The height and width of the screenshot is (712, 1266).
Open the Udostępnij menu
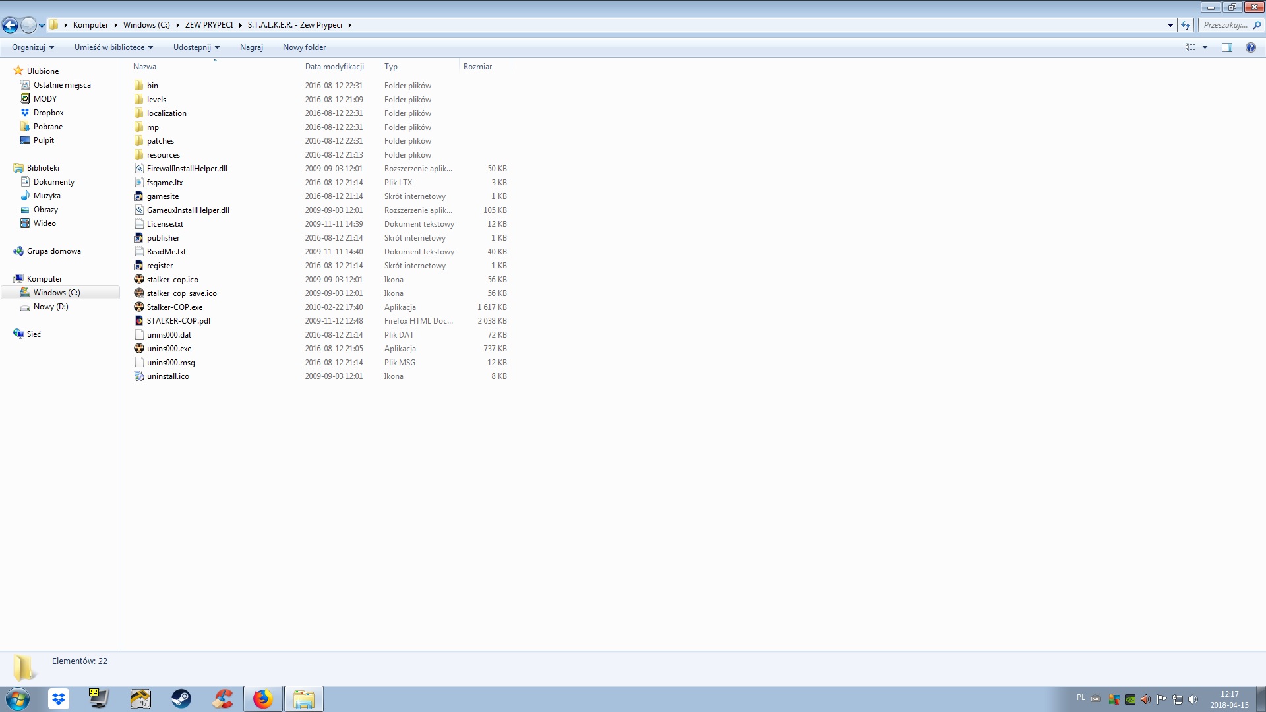pyautogui.click(x=196, y=47)
